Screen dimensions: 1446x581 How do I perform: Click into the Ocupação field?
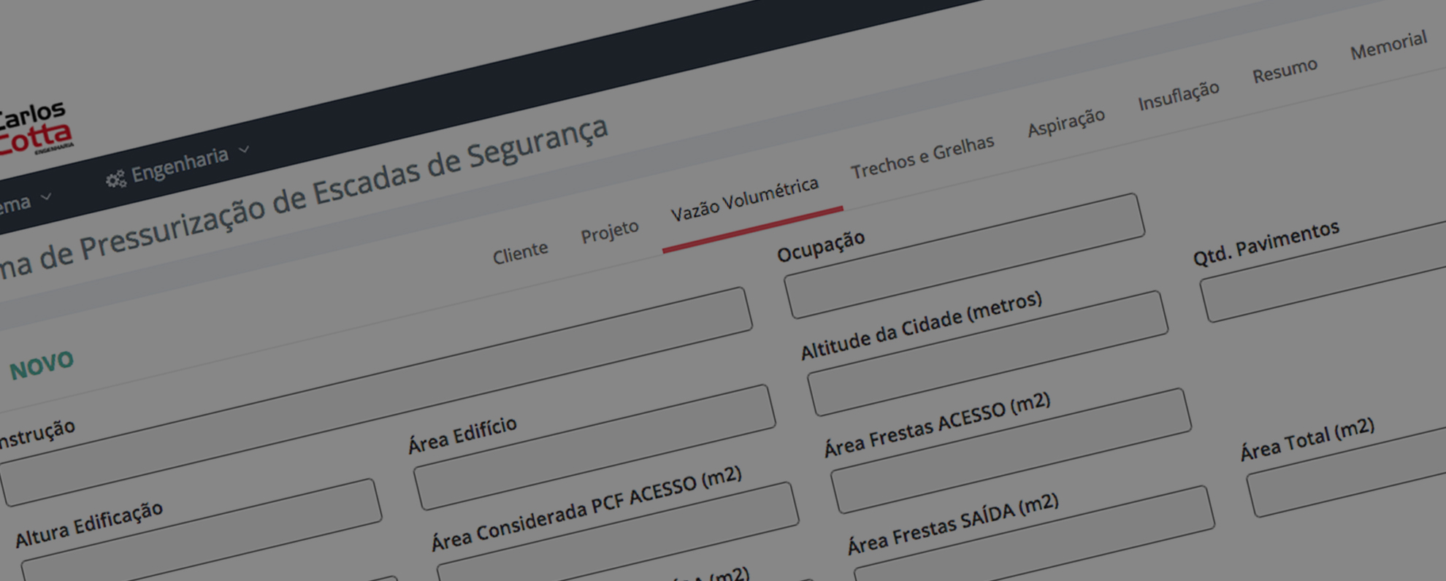(965, 255)
